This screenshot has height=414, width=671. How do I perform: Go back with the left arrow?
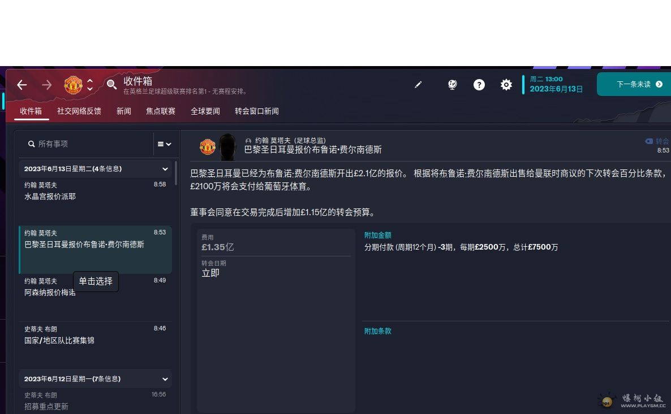22,85
